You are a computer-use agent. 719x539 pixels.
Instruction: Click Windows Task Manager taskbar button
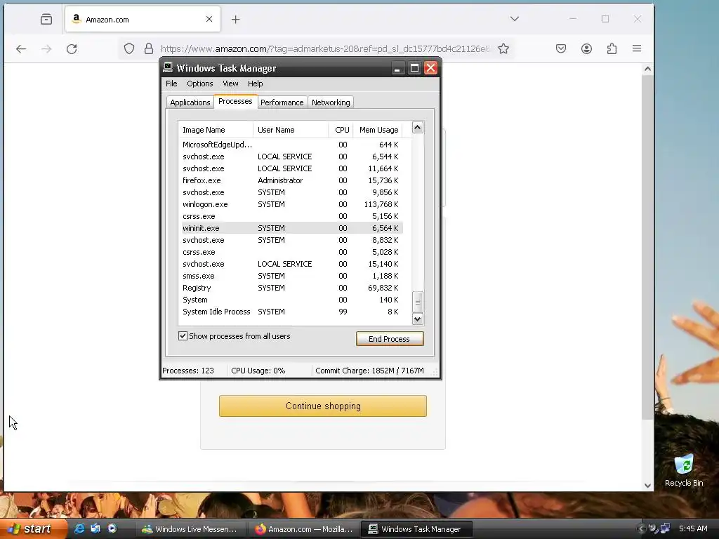tap(416, 529)
